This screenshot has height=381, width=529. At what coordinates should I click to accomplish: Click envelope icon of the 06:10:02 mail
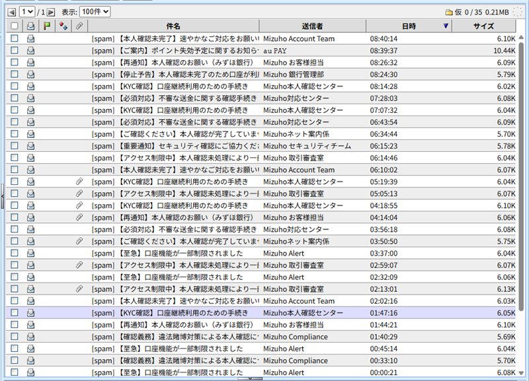30,170
